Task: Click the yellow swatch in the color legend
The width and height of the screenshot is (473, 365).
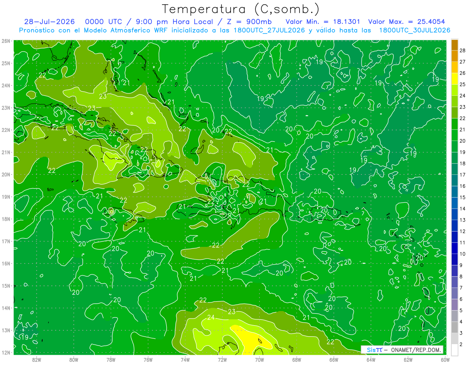Action: point(454,79)
